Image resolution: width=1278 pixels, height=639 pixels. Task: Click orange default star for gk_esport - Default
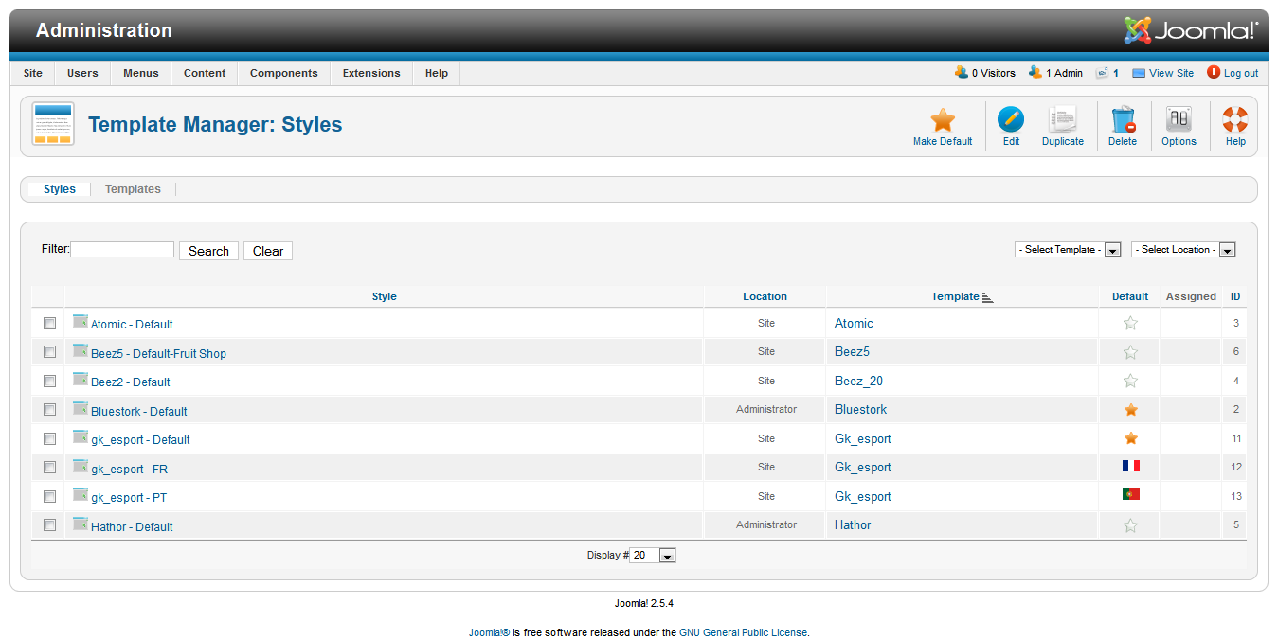pyautogui.click(x=1130, y=438)
